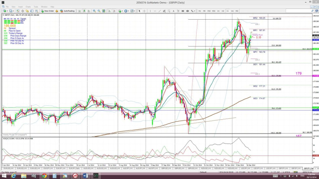
Task: Select the arrow cursor tool
Action: point(140,11)
